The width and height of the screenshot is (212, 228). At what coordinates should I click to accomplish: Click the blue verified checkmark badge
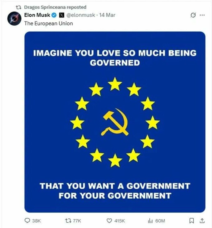(54, 15)
